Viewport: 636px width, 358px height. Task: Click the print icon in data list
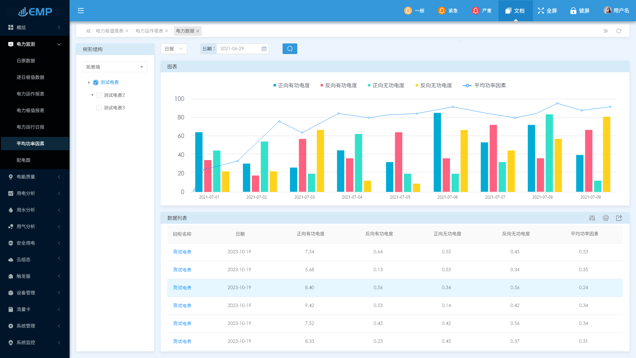(x=606, y=218)
